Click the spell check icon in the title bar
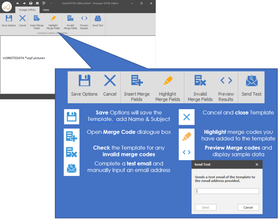Screen dimensions: 278x219 click(44, 3)
